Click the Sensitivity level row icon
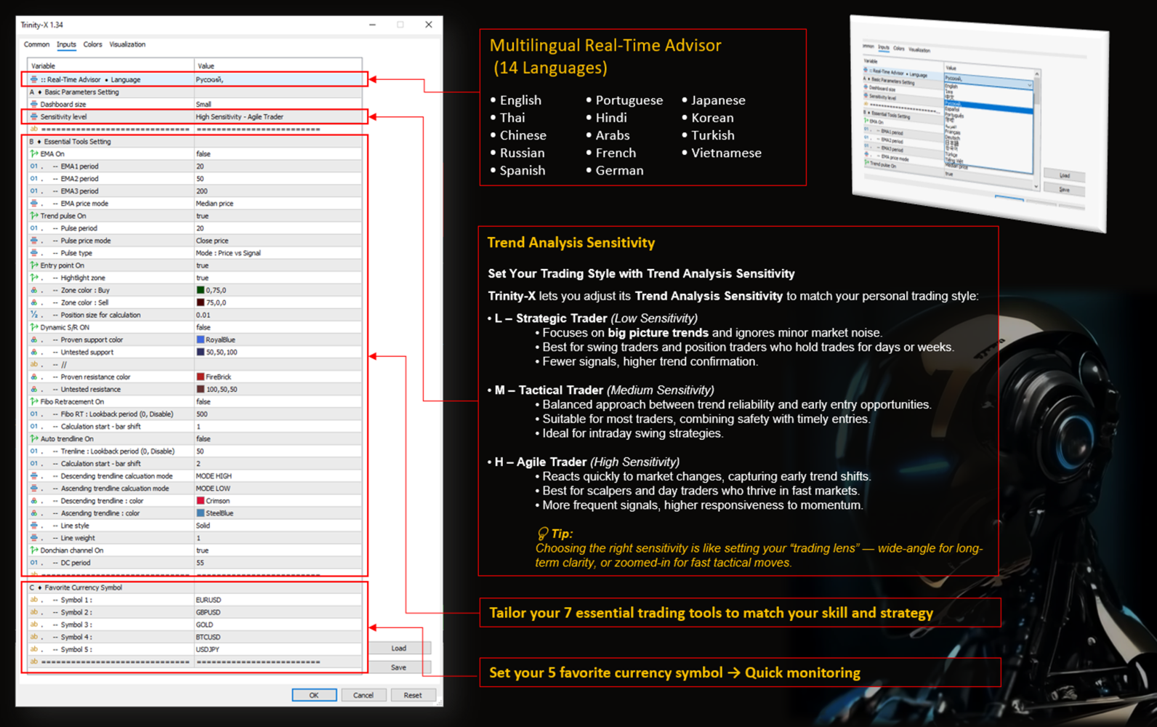 click(x=34, y=116)
